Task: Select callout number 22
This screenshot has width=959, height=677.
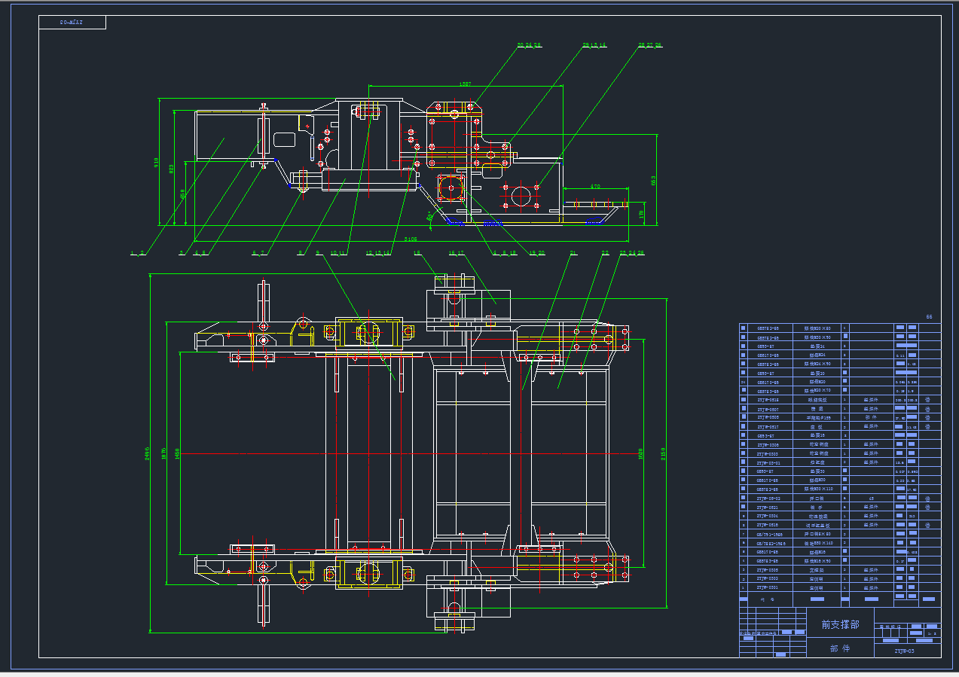Action: coord(605,253)
